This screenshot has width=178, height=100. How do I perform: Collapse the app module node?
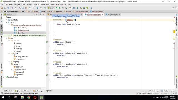pyautogui.click(x=4, y=17)
